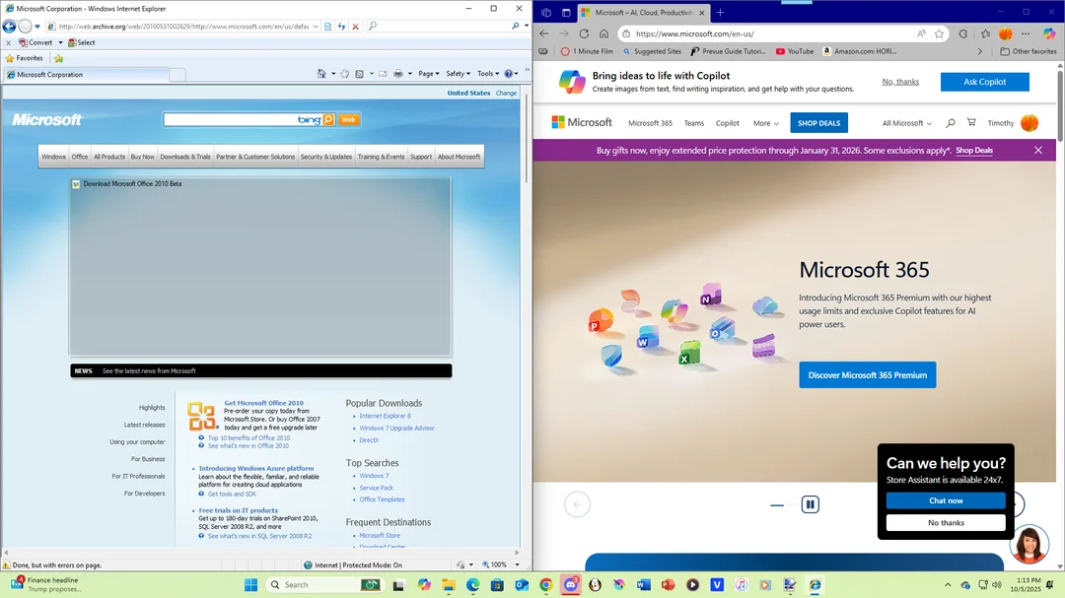Open the Security & Updates nav tab
Screen dimensions: 1065x598
tap(325, 157)
